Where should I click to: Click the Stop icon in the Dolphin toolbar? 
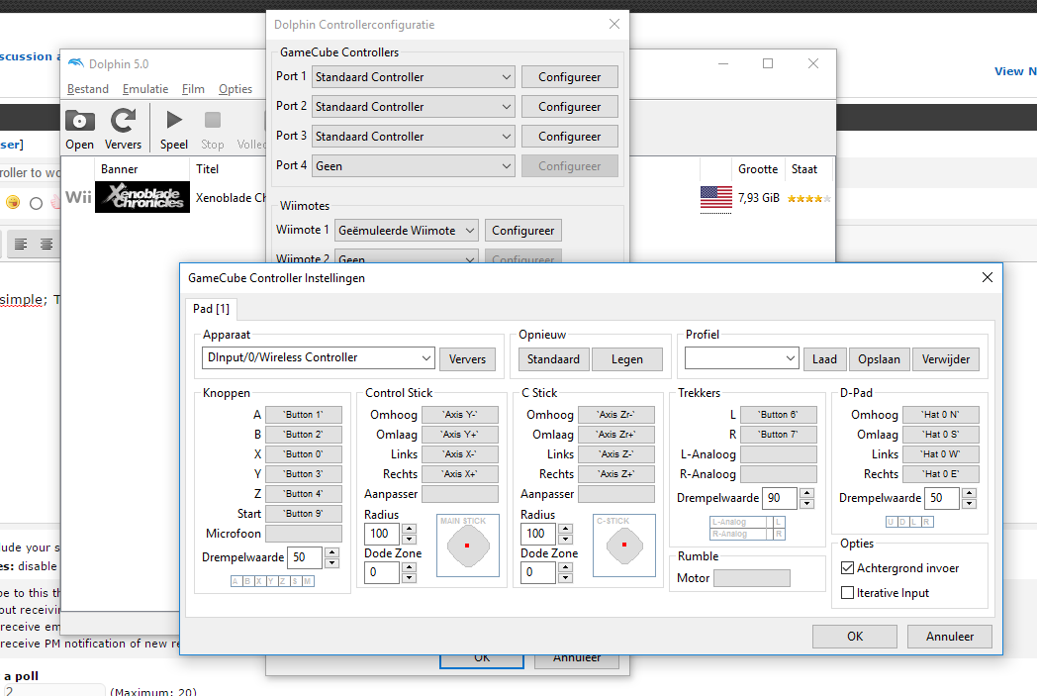coord(213,121)
